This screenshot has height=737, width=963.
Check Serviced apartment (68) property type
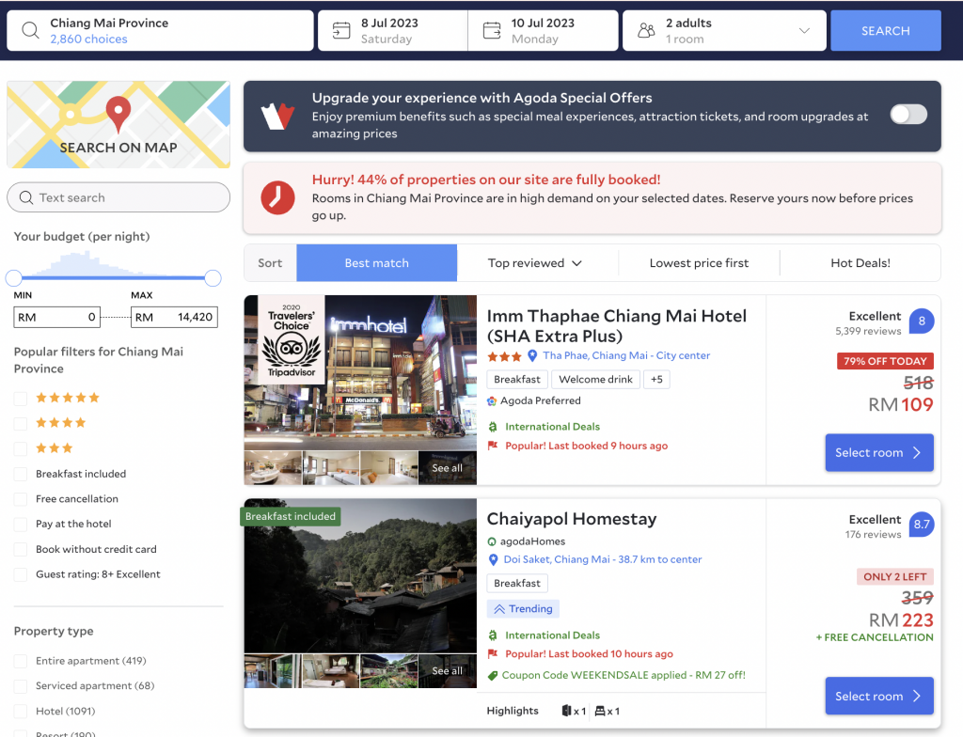click(x=21, y=686)
